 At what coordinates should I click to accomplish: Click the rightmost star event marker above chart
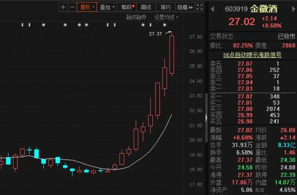pyautogui.click(x=165, y=25)
